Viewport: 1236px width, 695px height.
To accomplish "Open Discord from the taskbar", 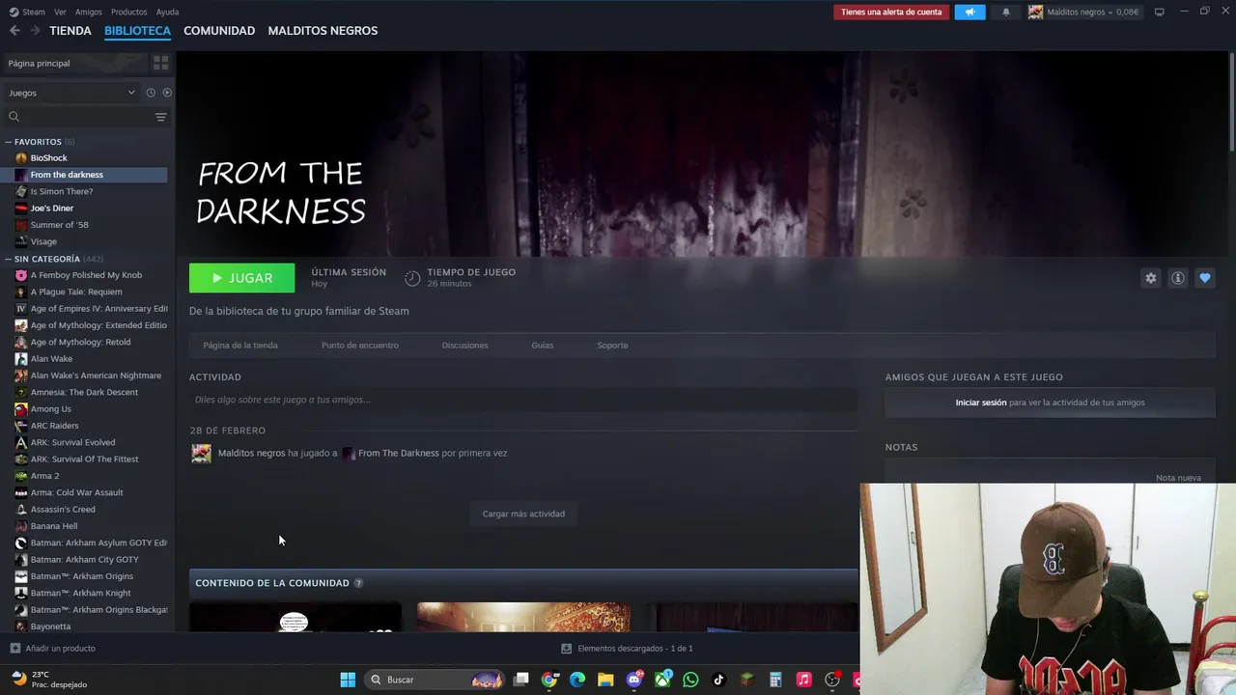I will coord(634,680).
